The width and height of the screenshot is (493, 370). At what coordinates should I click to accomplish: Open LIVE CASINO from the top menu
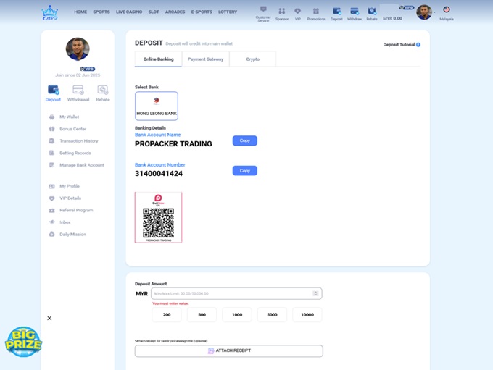(x=129, y=12)
